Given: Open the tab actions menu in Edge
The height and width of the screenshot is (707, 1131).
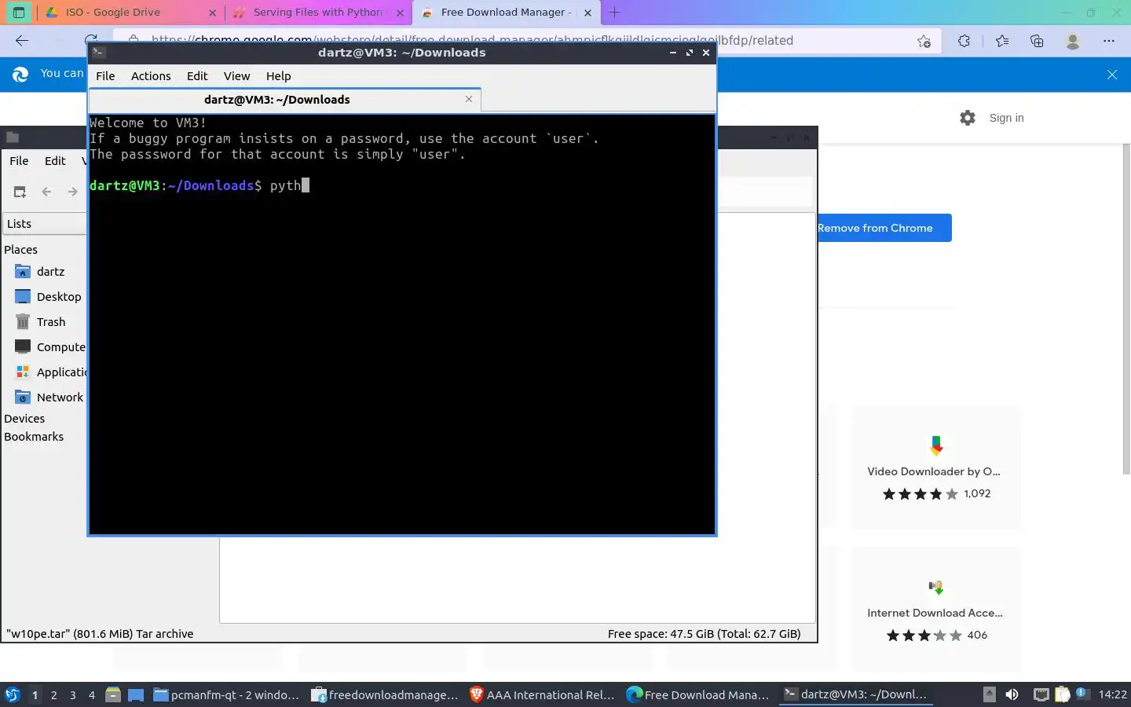Looking at the screenshot, I should [x=19, y=13].
